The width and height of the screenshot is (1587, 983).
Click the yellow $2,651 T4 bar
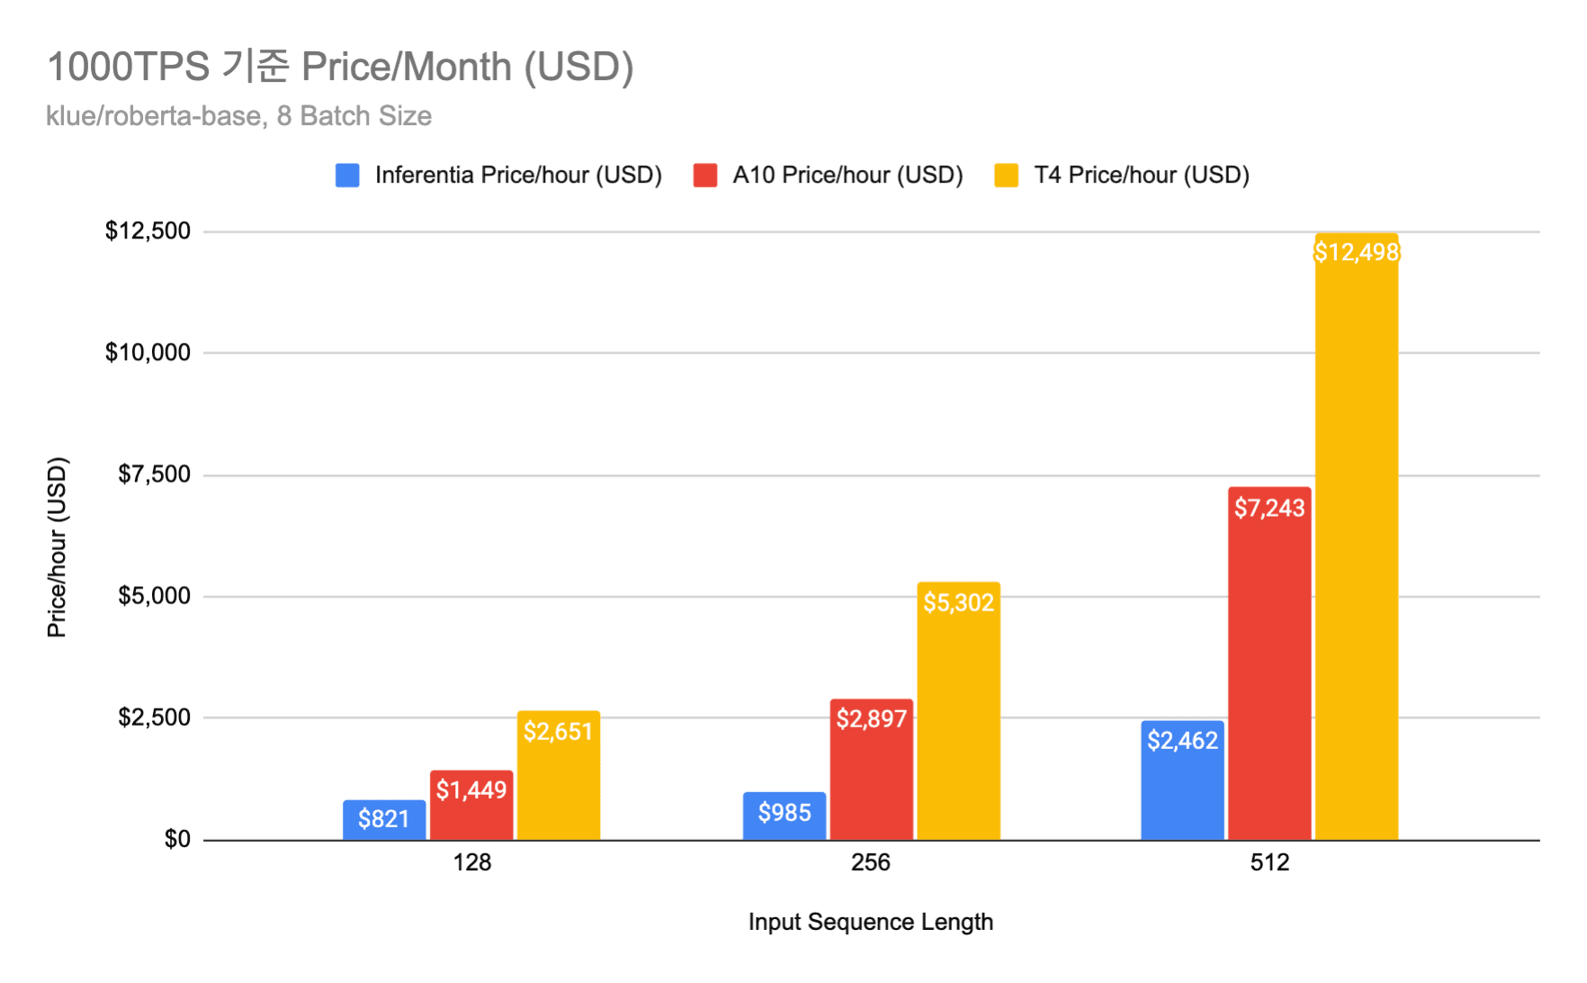tap(559, 776)
